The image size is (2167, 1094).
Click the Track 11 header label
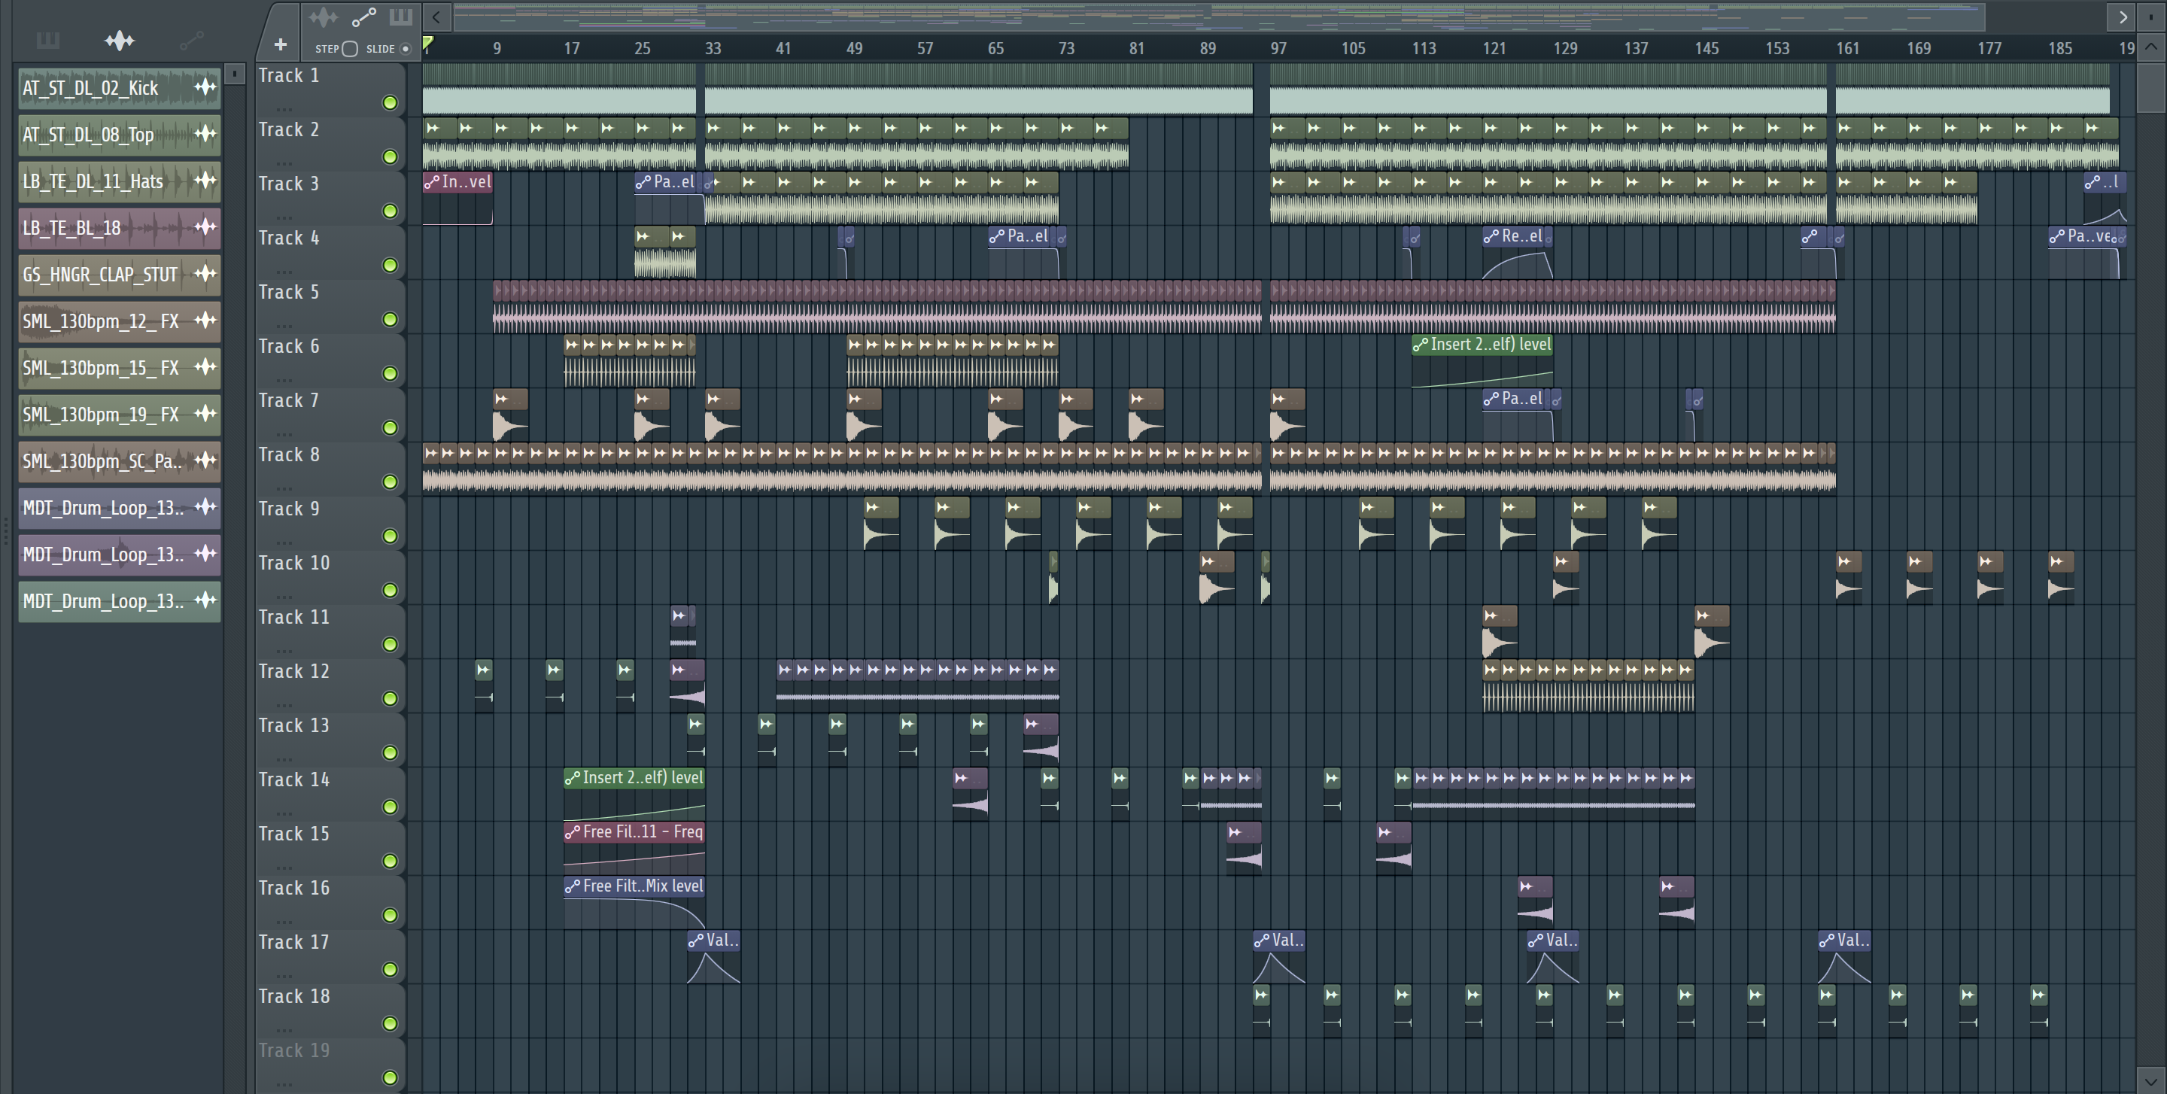point(293,617)
